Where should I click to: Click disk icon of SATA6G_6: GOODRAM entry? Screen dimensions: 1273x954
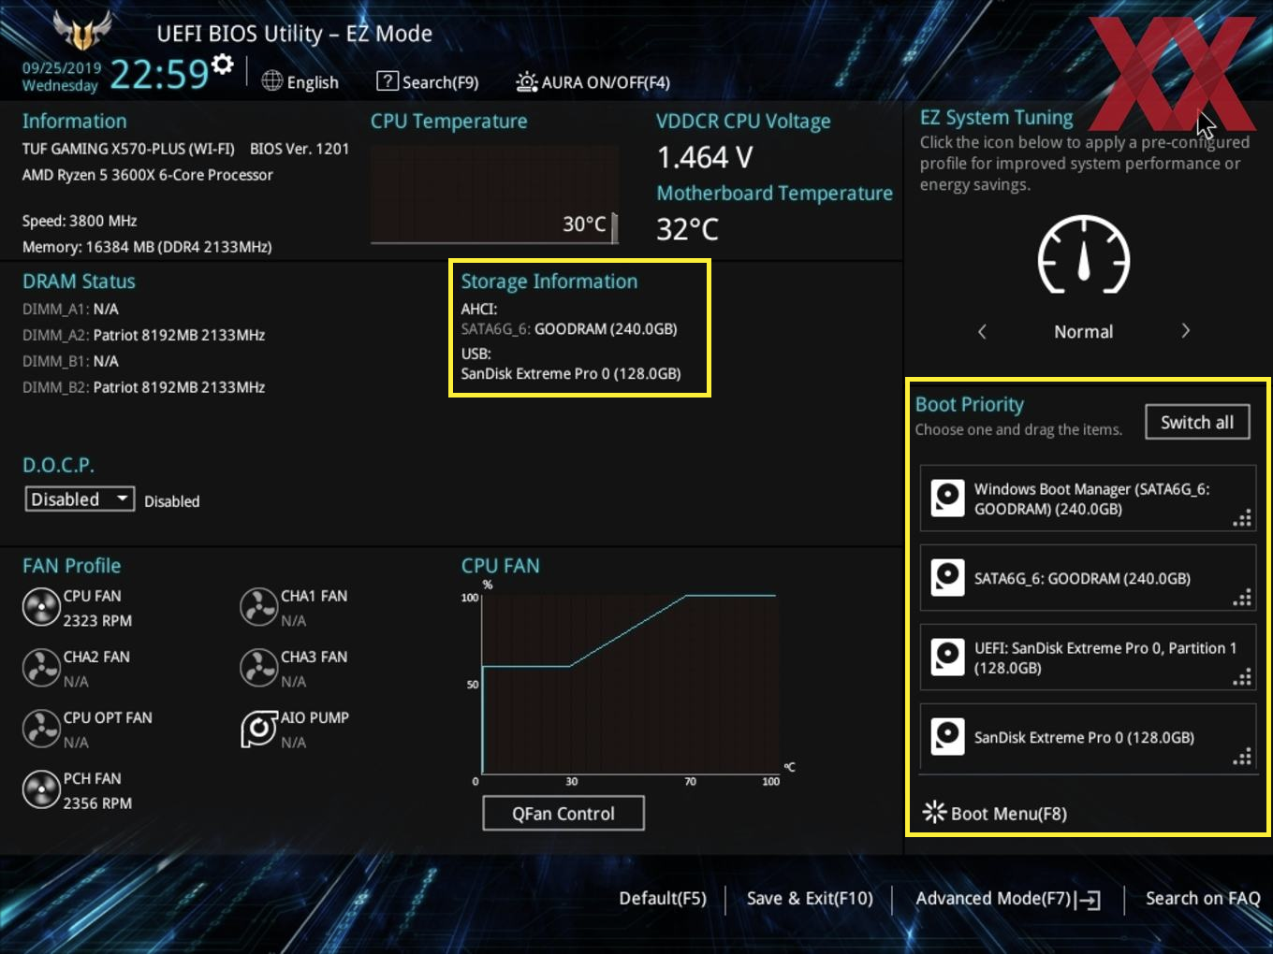[x=947, y=578]
